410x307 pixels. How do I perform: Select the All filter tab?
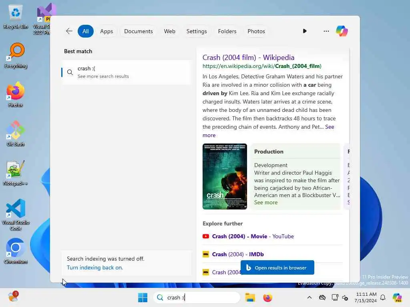(x=86, y=31)
